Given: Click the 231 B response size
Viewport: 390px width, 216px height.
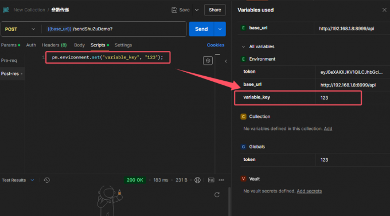Looking at the screenshot, I should pos(181,180).
